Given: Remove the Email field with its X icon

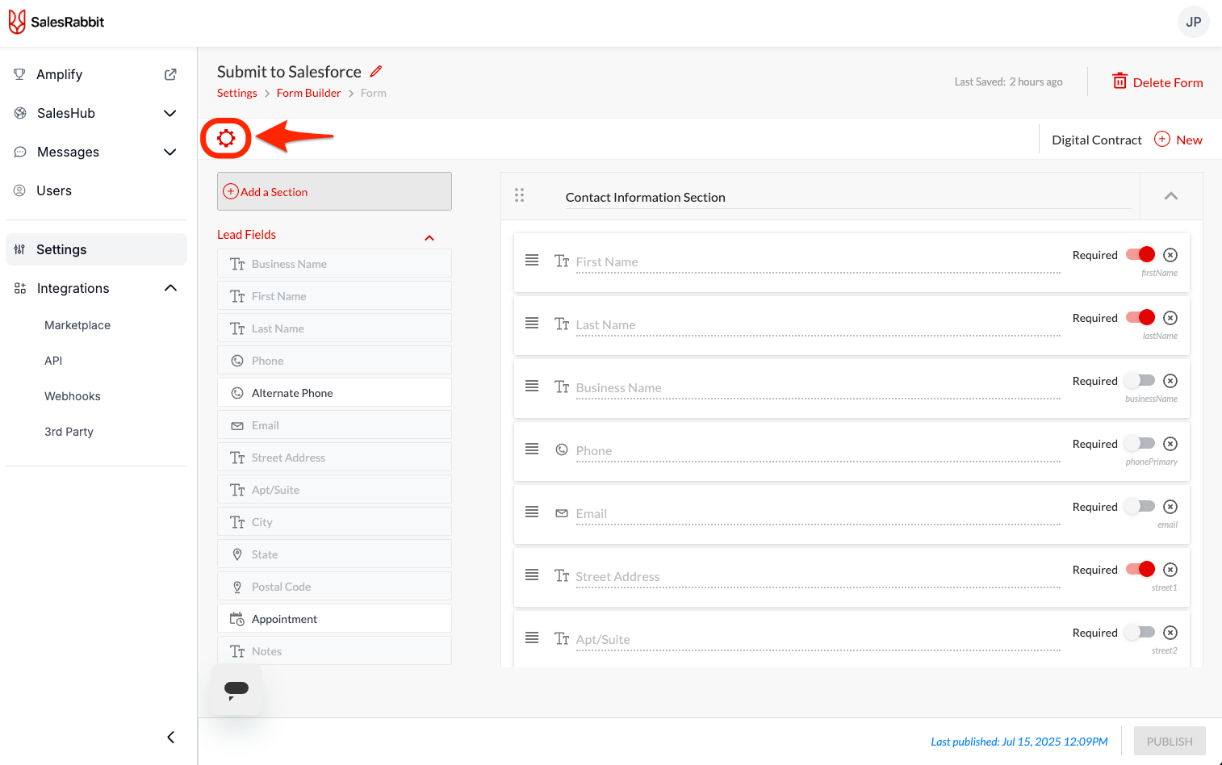Looking at the screenshot, I should point(1170,507).
